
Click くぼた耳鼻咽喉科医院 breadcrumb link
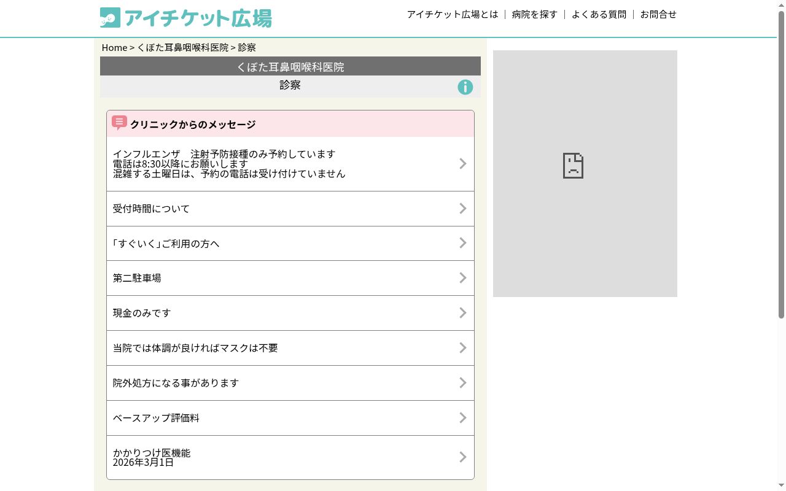point(182,47)
